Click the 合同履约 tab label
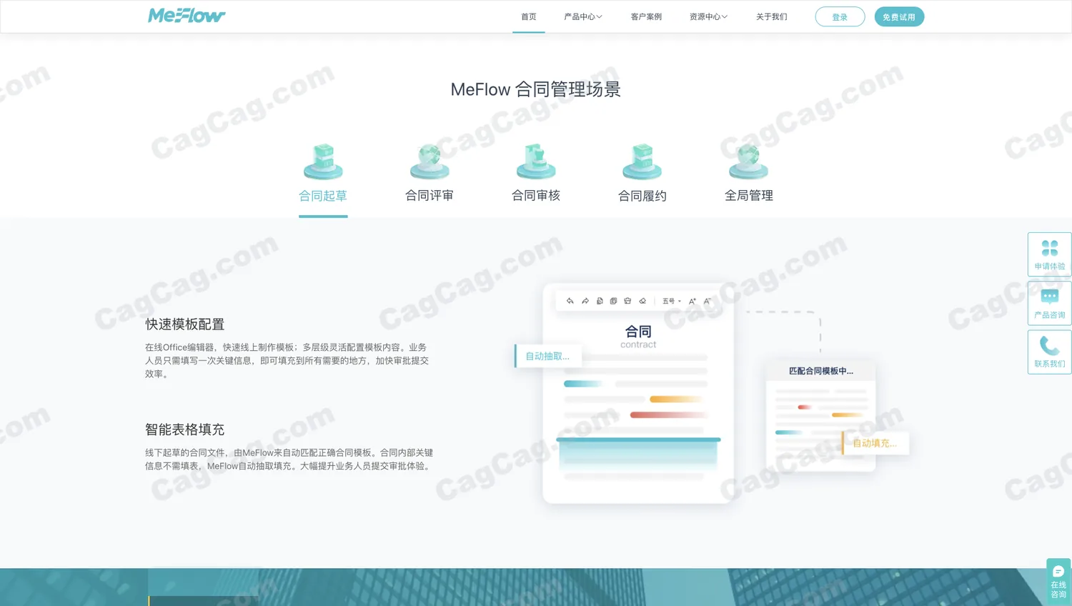 click(642, 196)
